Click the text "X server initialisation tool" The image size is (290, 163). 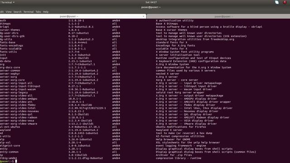pos(178,55)
